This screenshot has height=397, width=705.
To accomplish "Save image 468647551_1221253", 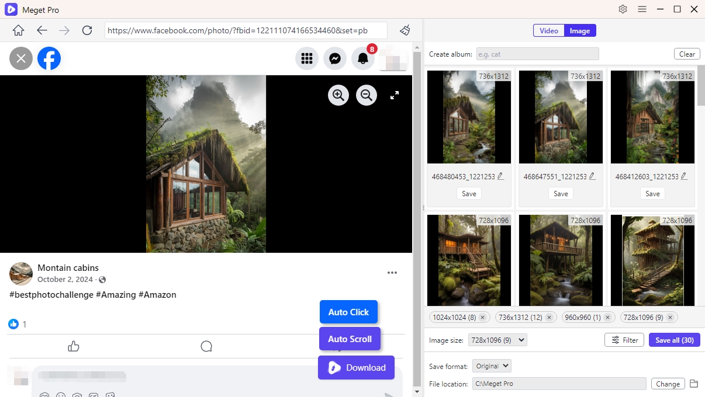I will click(x=561, y=194).
